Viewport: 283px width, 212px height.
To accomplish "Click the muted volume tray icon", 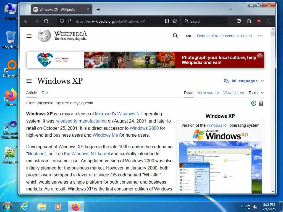I will (x=255, y=207).
